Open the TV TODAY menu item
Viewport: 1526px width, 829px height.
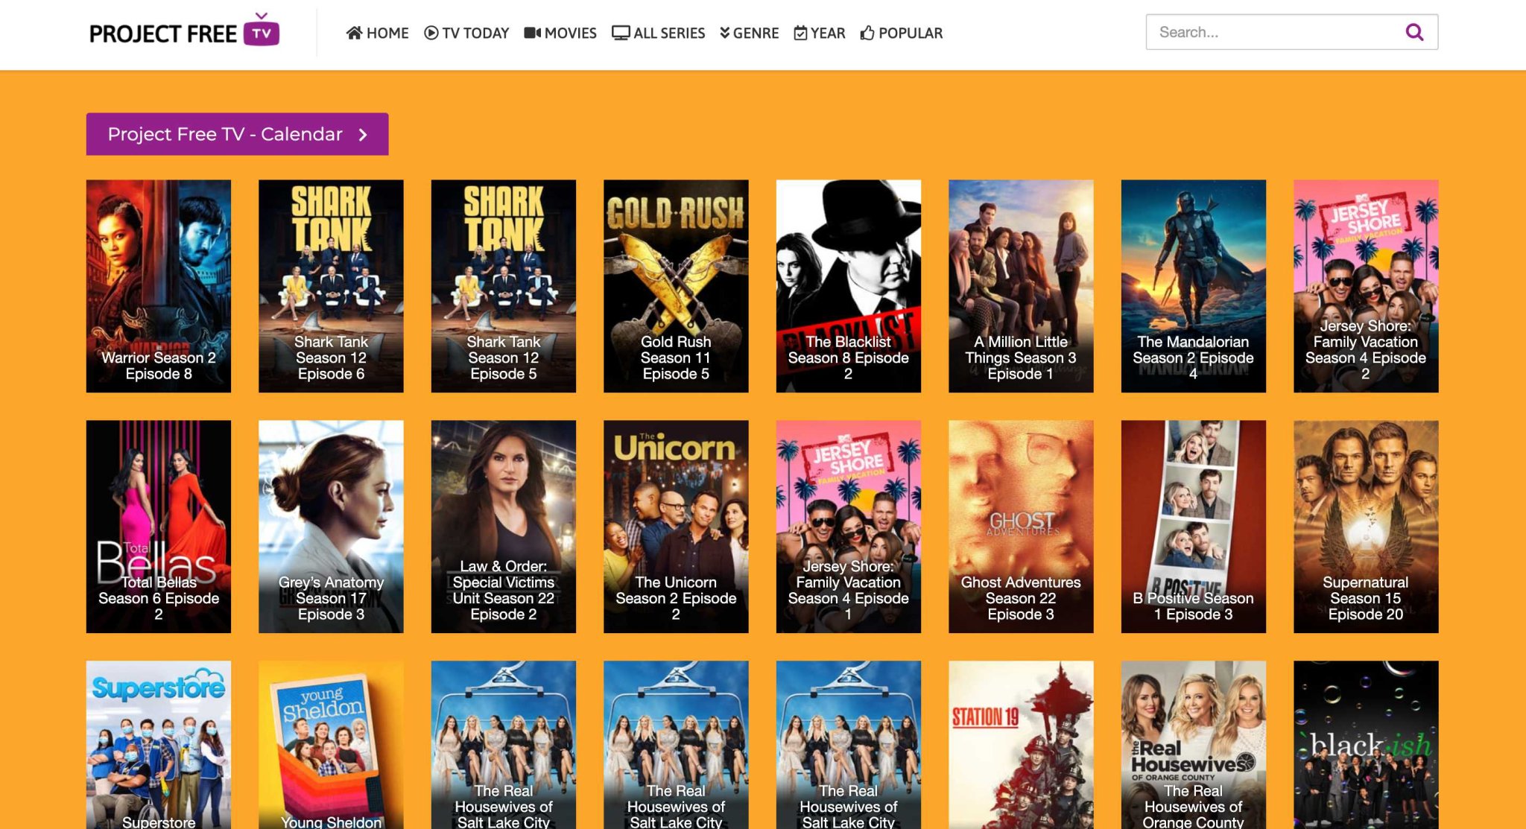coord(466,33)
